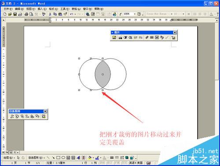Expand the font name dropdown

coord(172,14)
